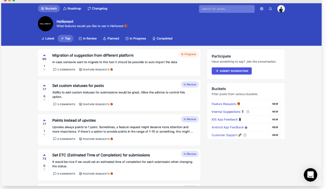
Task: Open the Android App Feedback bucket
Action: click(x=230, y=127)
